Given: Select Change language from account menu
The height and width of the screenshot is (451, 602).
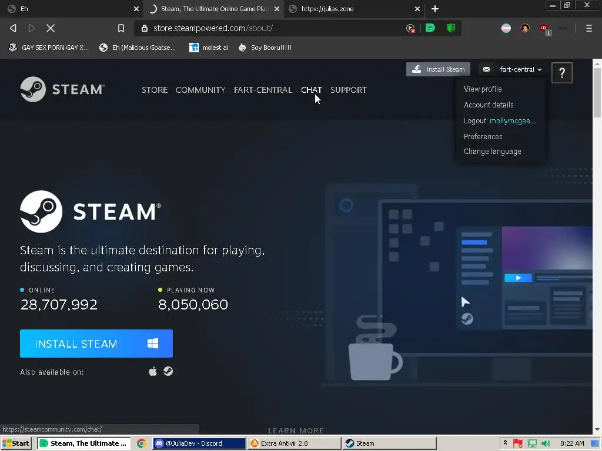Looking at the screenshot, I should (492, 152).
